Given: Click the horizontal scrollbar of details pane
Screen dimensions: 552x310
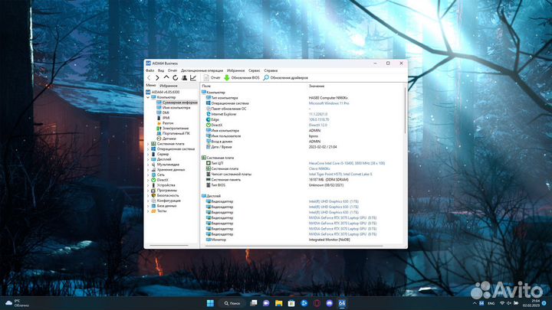Looking at the screenshot, I should 294,246.
